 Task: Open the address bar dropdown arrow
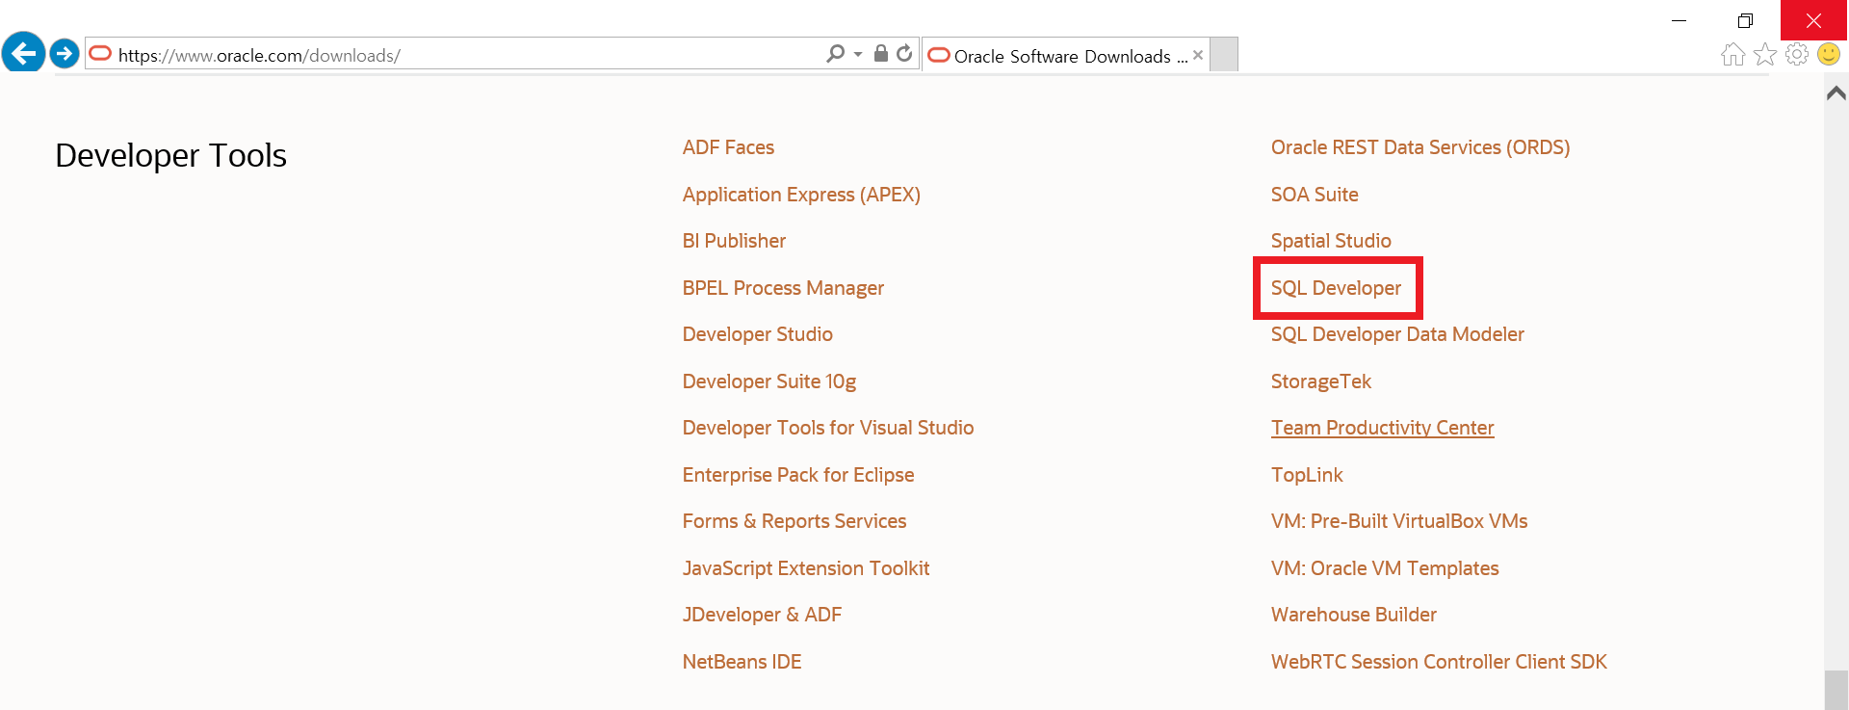[858, 55]
